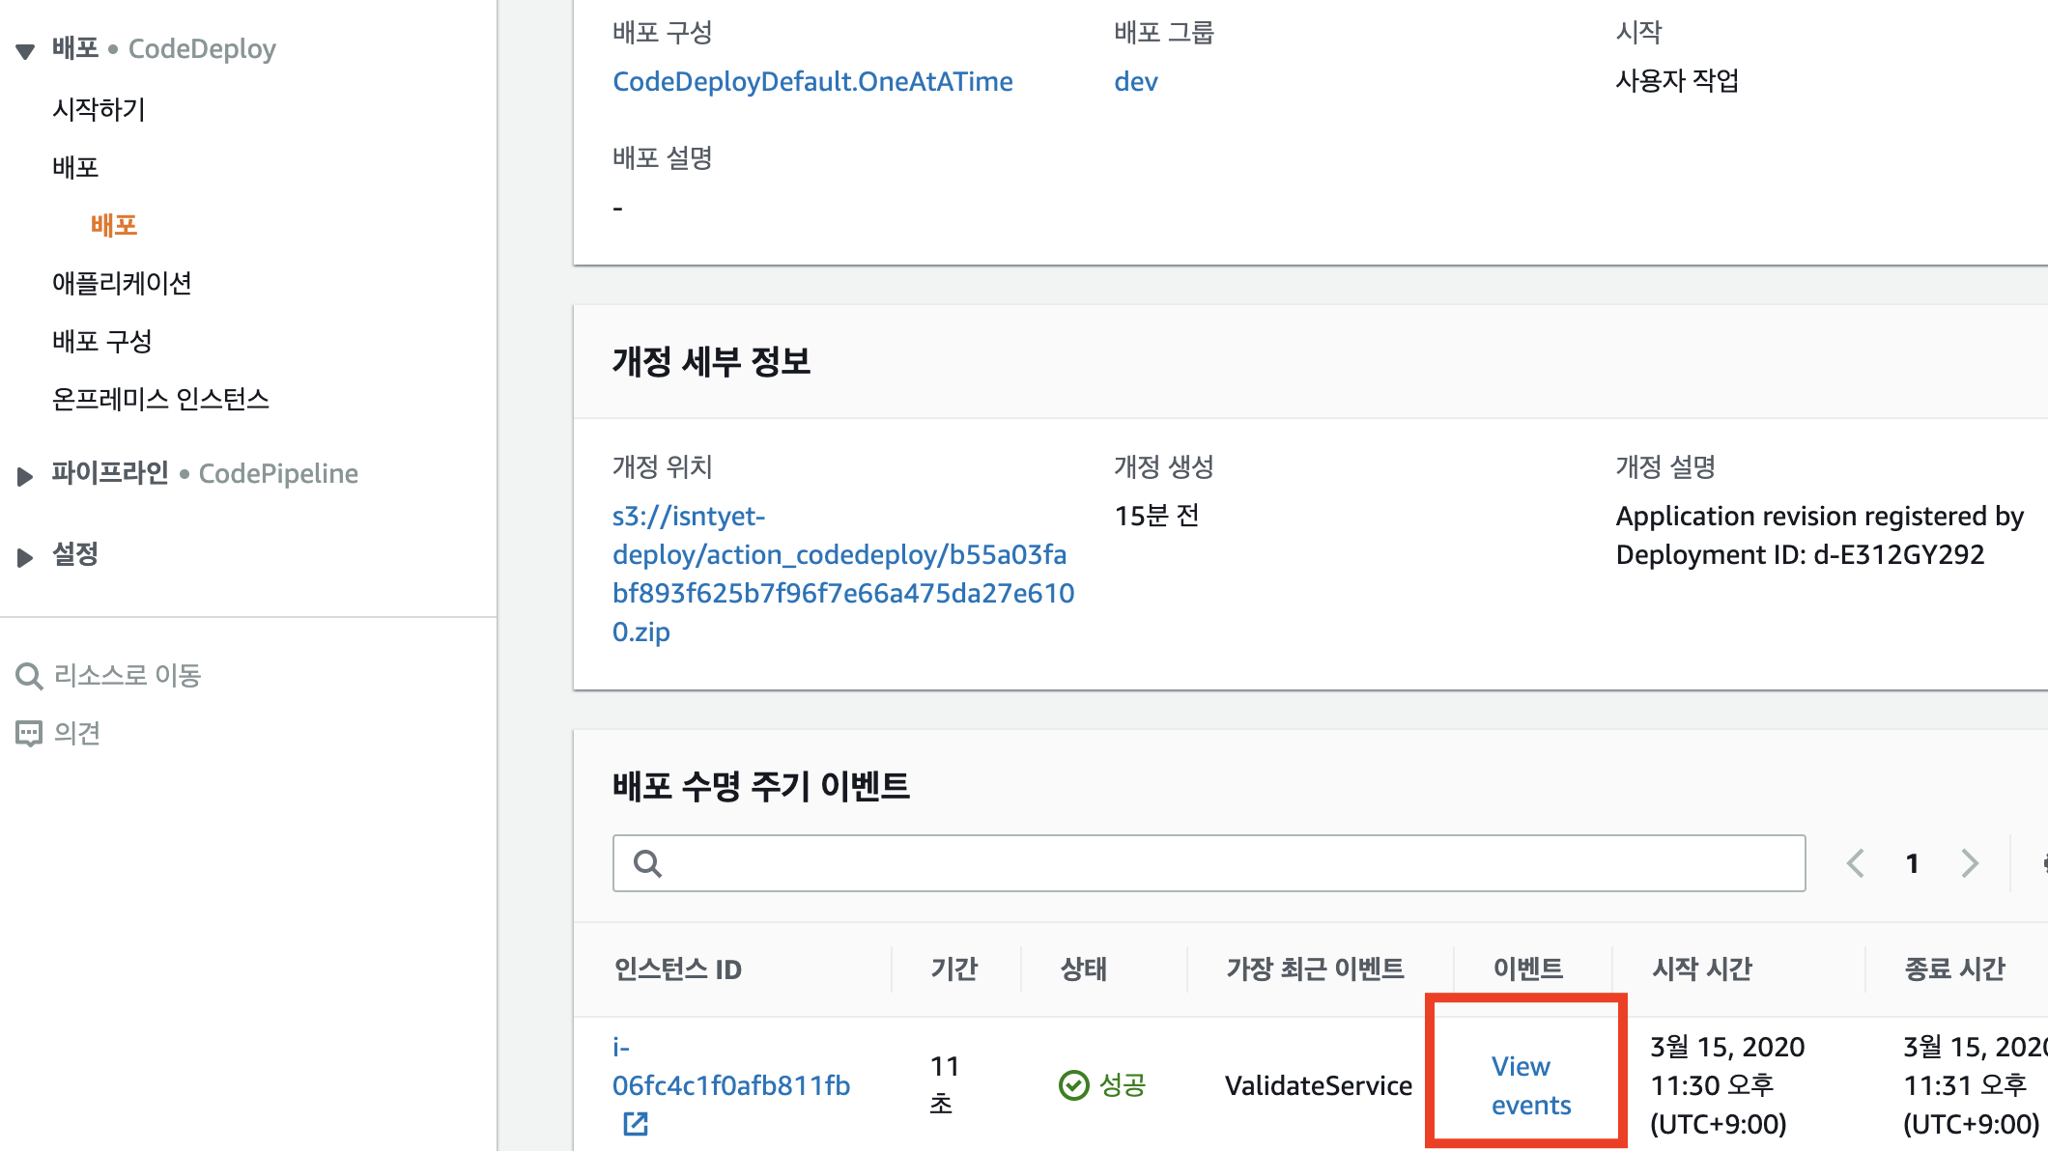This screenshot has height=1151, width=2048.
Task: Click the green 성공 checkmark status icon
Action: [1074, 1085]
